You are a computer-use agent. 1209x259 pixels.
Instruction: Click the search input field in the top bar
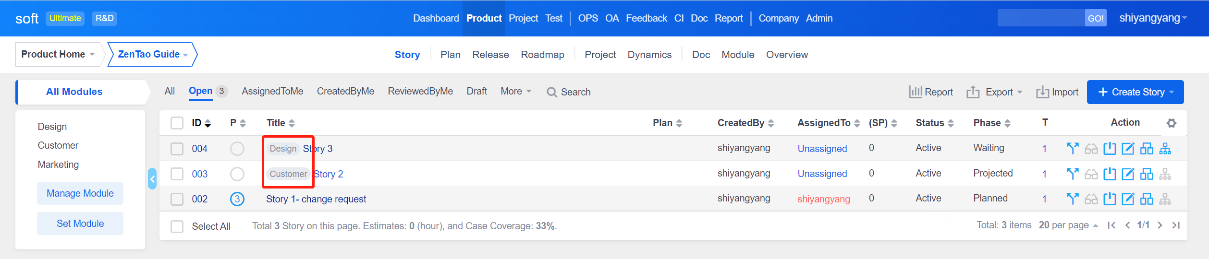[1040, 18]
